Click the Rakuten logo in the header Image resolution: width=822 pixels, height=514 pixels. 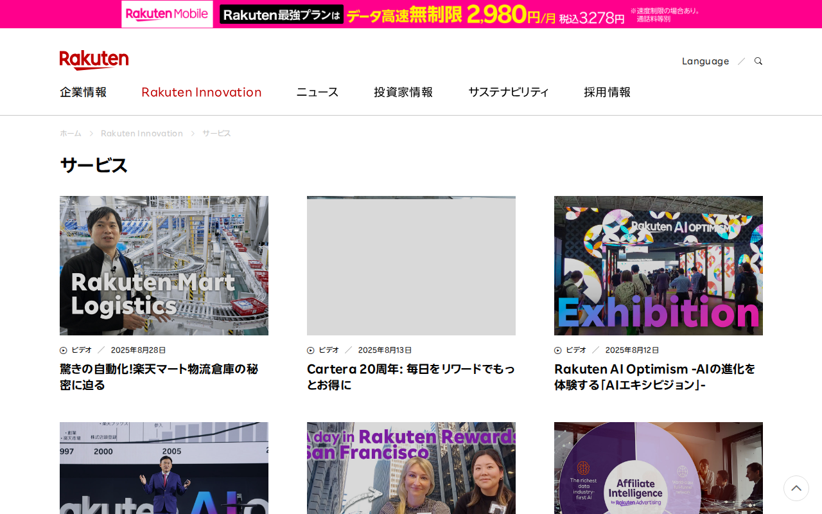point(94,58)
